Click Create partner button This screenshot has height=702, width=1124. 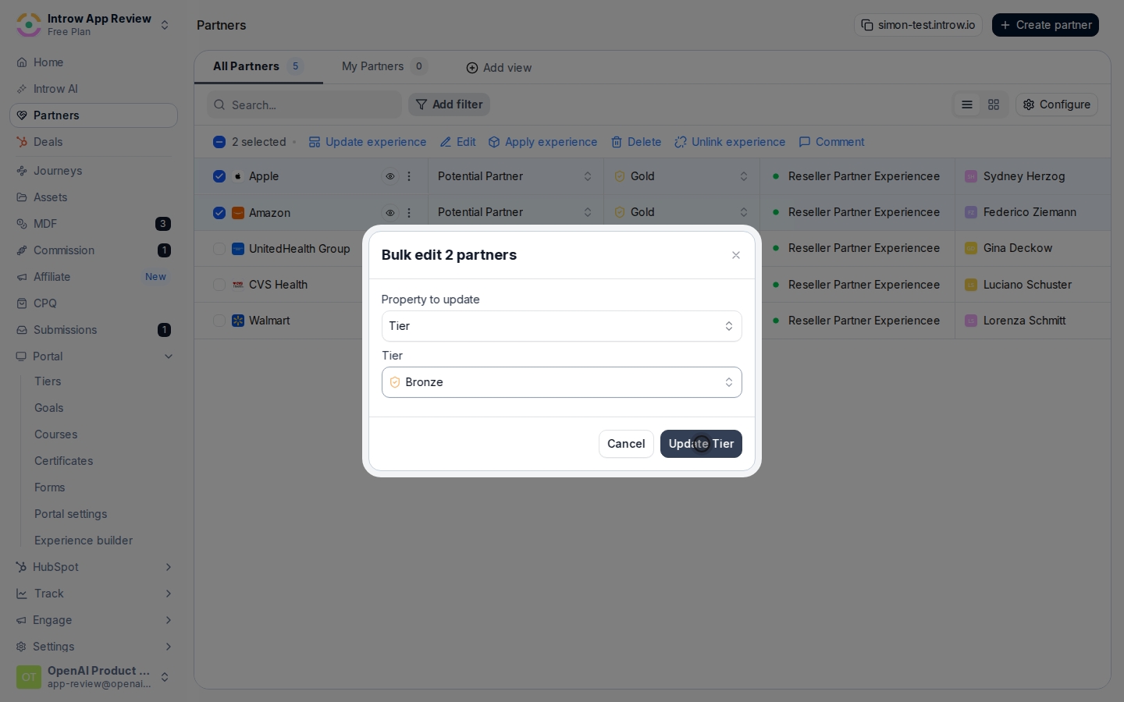click(x=1045, y=25)
